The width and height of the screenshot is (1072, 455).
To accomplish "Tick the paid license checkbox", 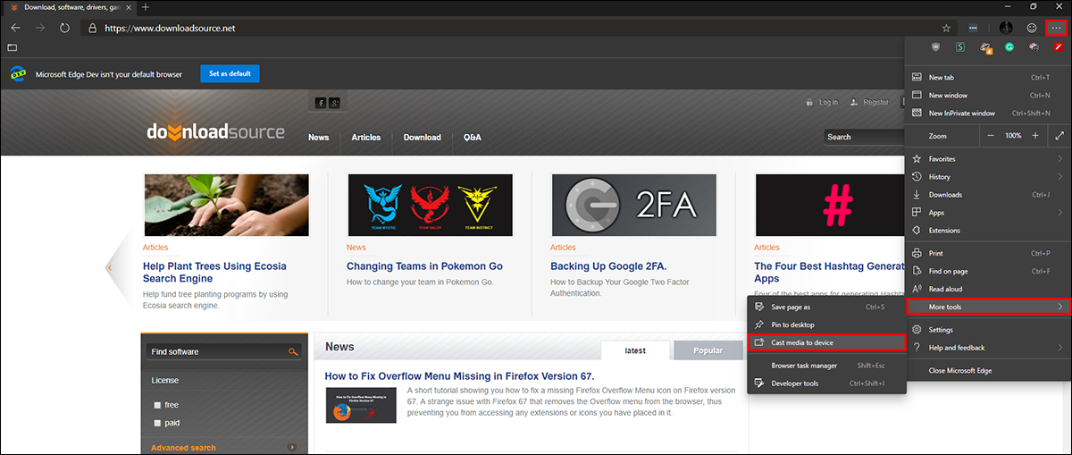I will click(x=157, y=423).
